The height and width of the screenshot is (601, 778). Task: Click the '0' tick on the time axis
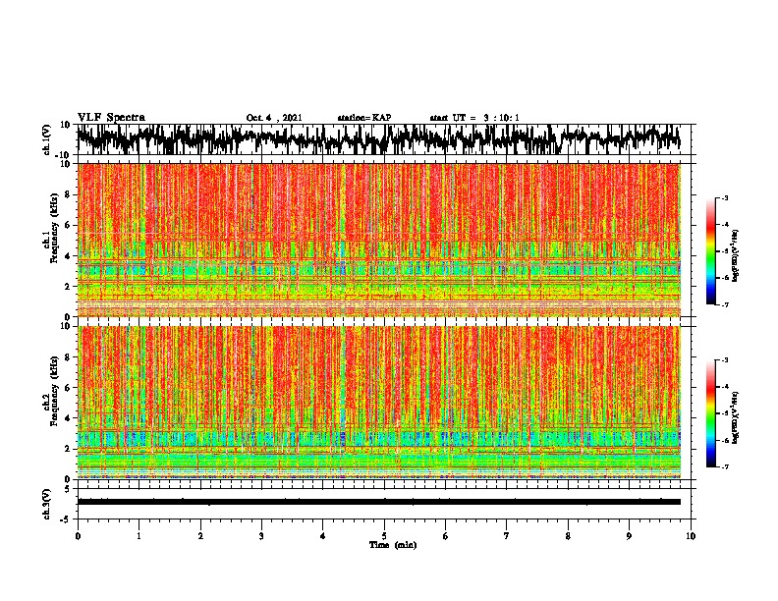78,536
